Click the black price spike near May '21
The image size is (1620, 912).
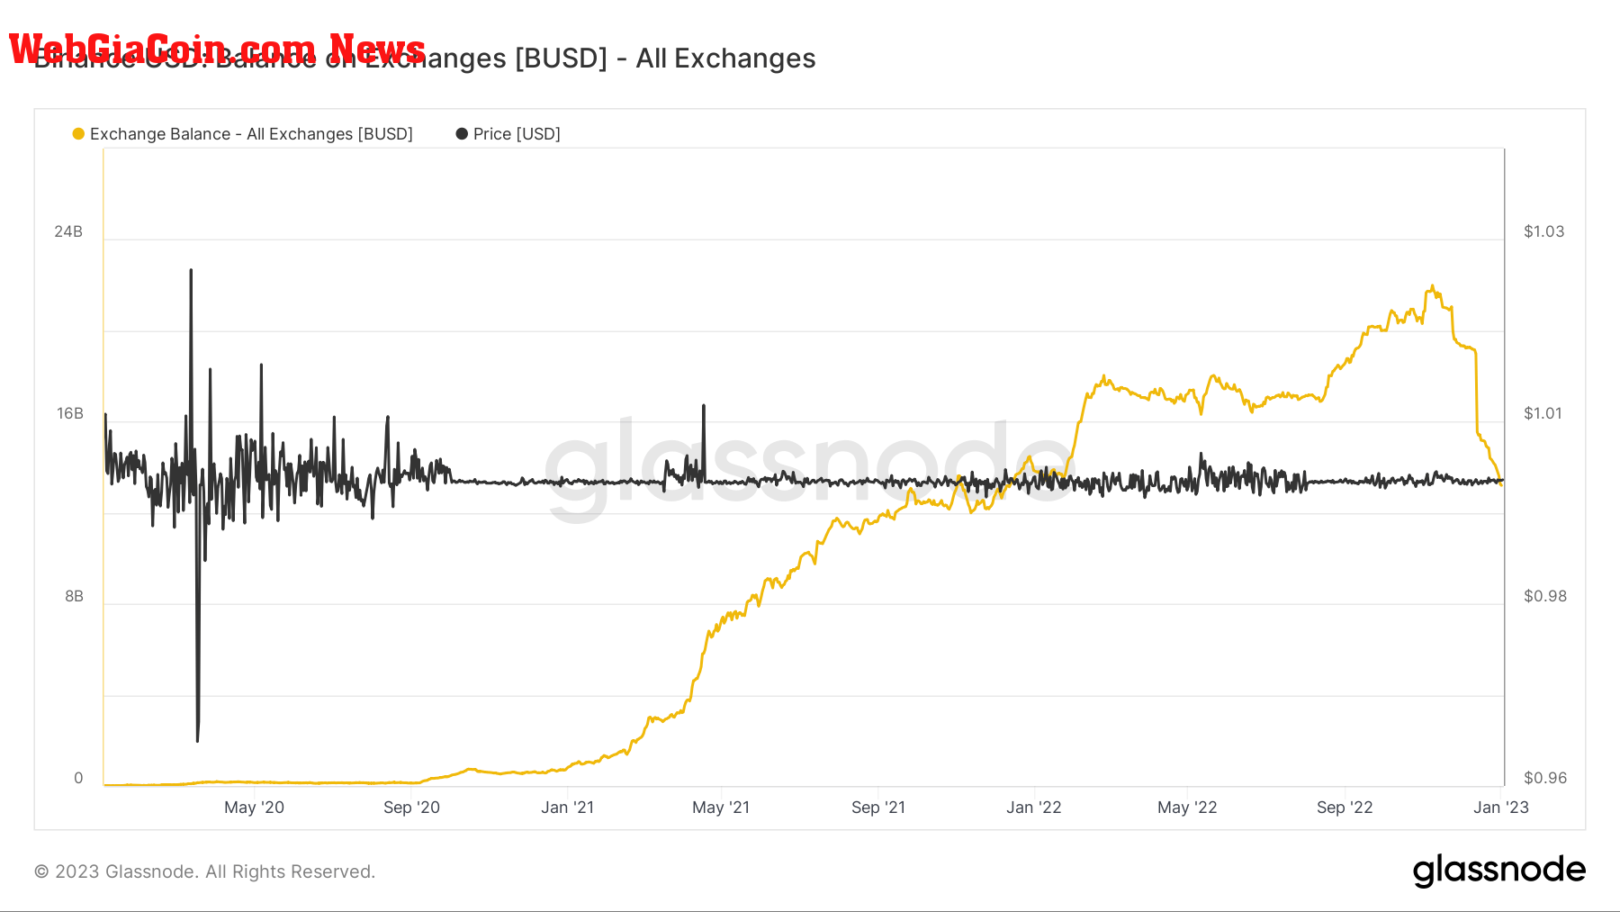click(x=704, y=408)
